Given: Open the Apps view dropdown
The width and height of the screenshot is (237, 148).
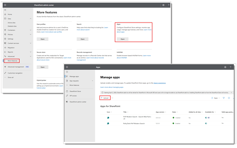Looking at the screenshot, I should point(216,98).
